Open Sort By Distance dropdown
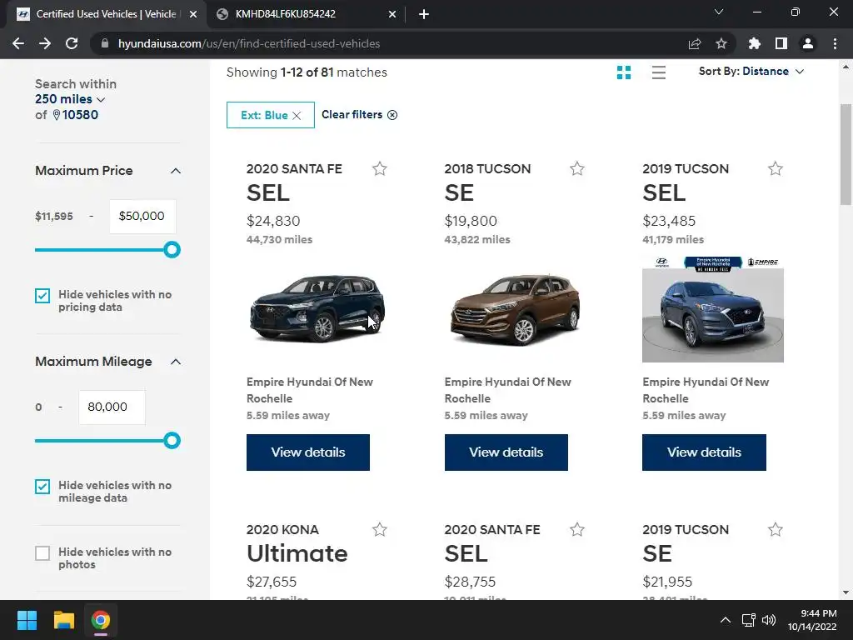Viewport: 853px width, 640px height. tap(751, 72)
